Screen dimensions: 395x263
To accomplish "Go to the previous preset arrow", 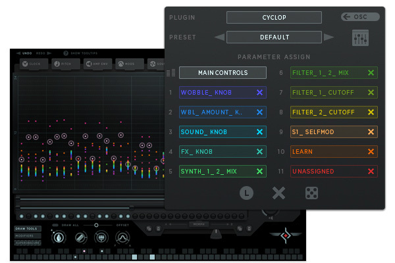I will point(219,37).
